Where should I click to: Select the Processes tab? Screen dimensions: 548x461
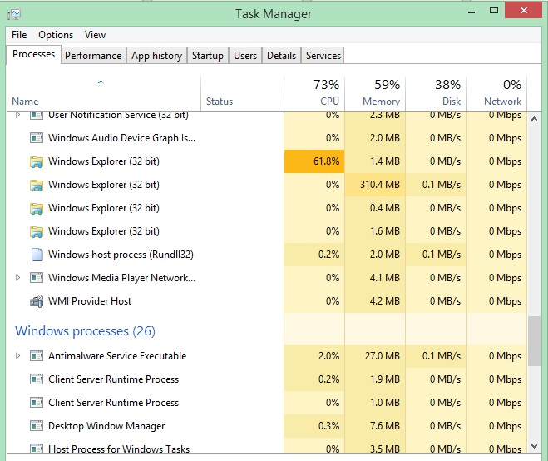click(x=33, y=55)
